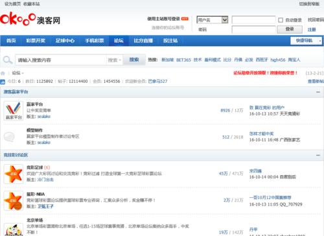Go to 首页 in navigation bar
This screenshot has width=324, height=236.
tap(11, 40)
